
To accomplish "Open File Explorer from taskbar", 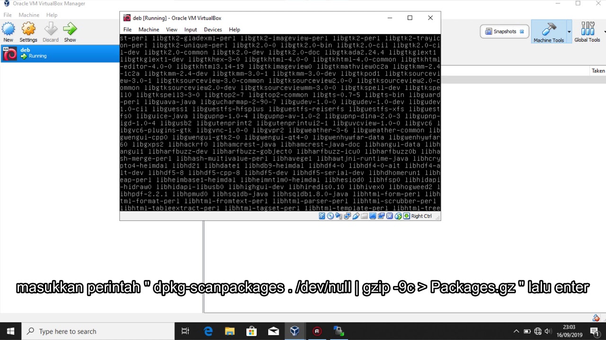I will [230, 331].
